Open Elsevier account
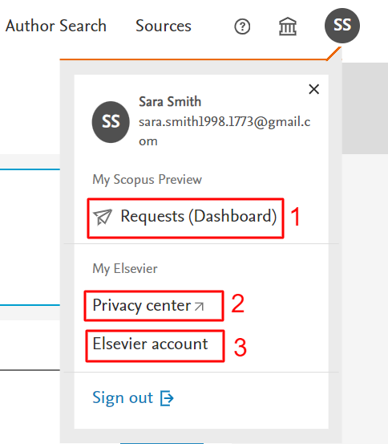Image resolution: width=388 pixels, height=444 pixels. (150, 344)
